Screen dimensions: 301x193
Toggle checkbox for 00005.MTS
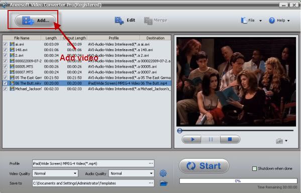click(5, 67)
